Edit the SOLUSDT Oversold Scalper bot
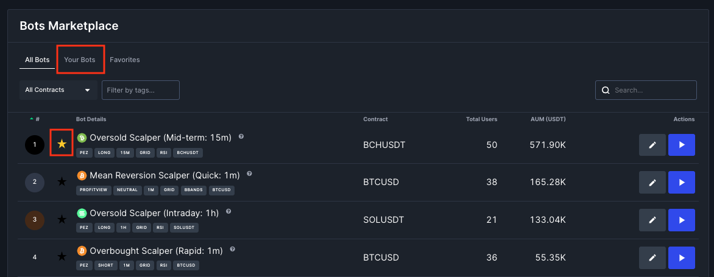Image resolution: width=714 pixels, height=277 pixels. [x=652, y=220]
